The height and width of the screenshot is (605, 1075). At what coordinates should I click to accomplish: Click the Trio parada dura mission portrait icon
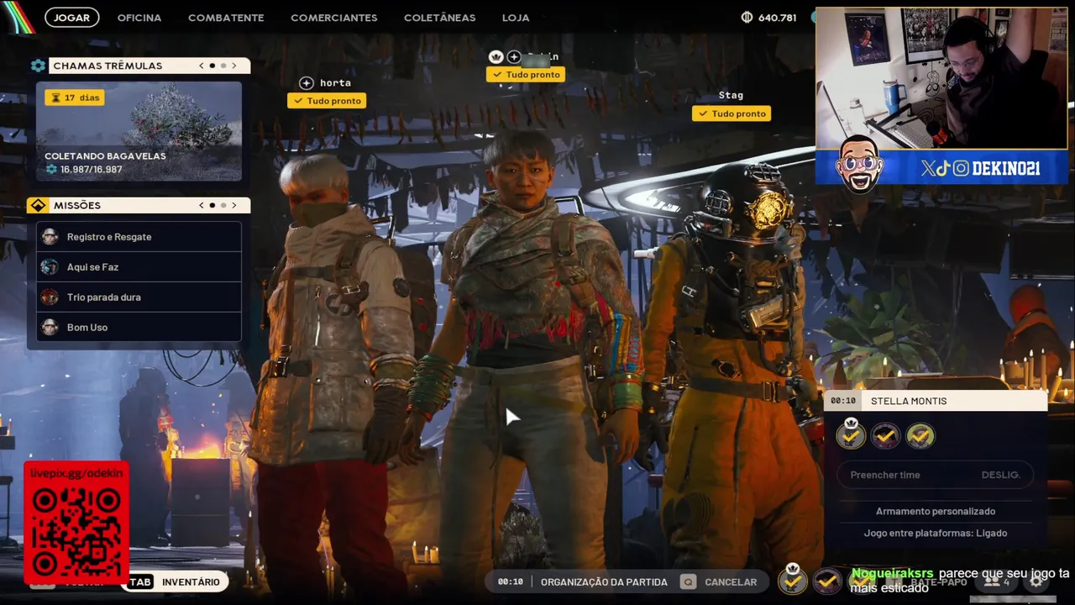[x=50, y=297]
